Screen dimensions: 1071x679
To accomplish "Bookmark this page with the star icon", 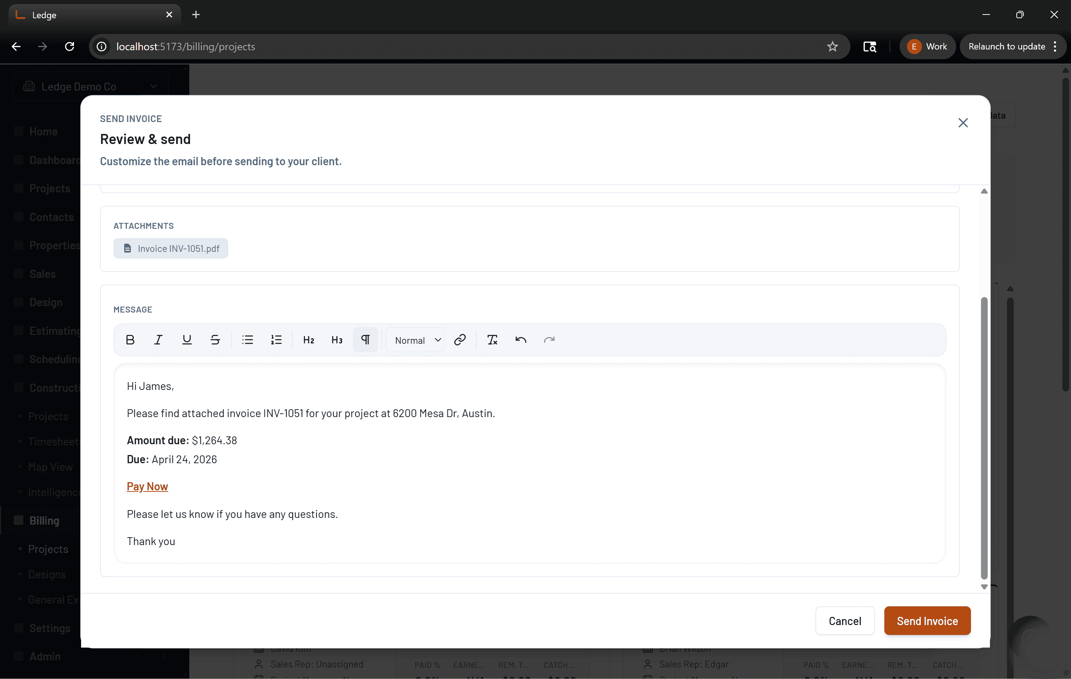I will (x=833, y=47).
